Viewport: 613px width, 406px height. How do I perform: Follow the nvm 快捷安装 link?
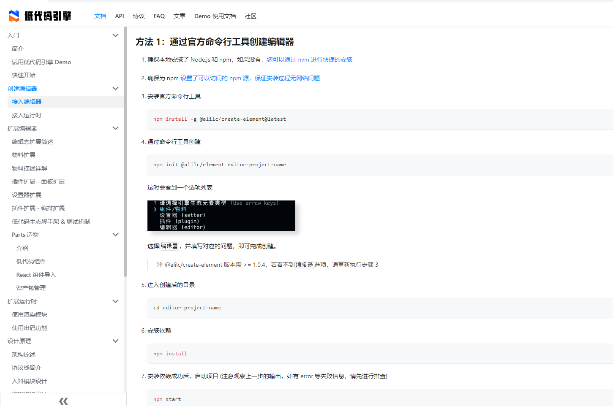pos(309,60)
